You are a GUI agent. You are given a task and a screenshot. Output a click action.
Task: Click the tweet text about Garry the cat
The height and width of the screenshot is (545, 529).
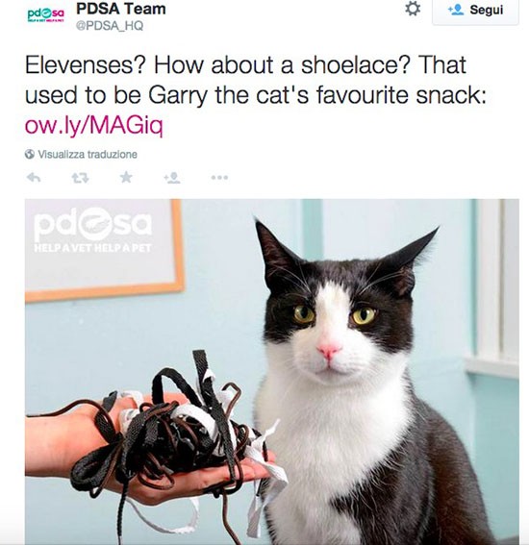click(x=255, y=80)
